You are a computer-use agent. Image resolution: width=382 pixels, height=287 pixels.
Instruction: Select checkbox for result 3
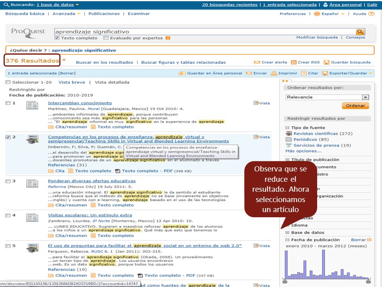click(8, 181)
